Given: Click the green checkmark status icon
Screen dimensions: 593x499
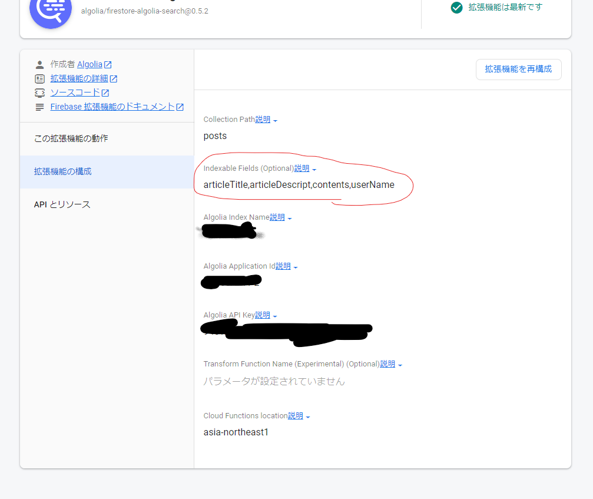Looking at the screenshot, I should [x=456, y=8].
